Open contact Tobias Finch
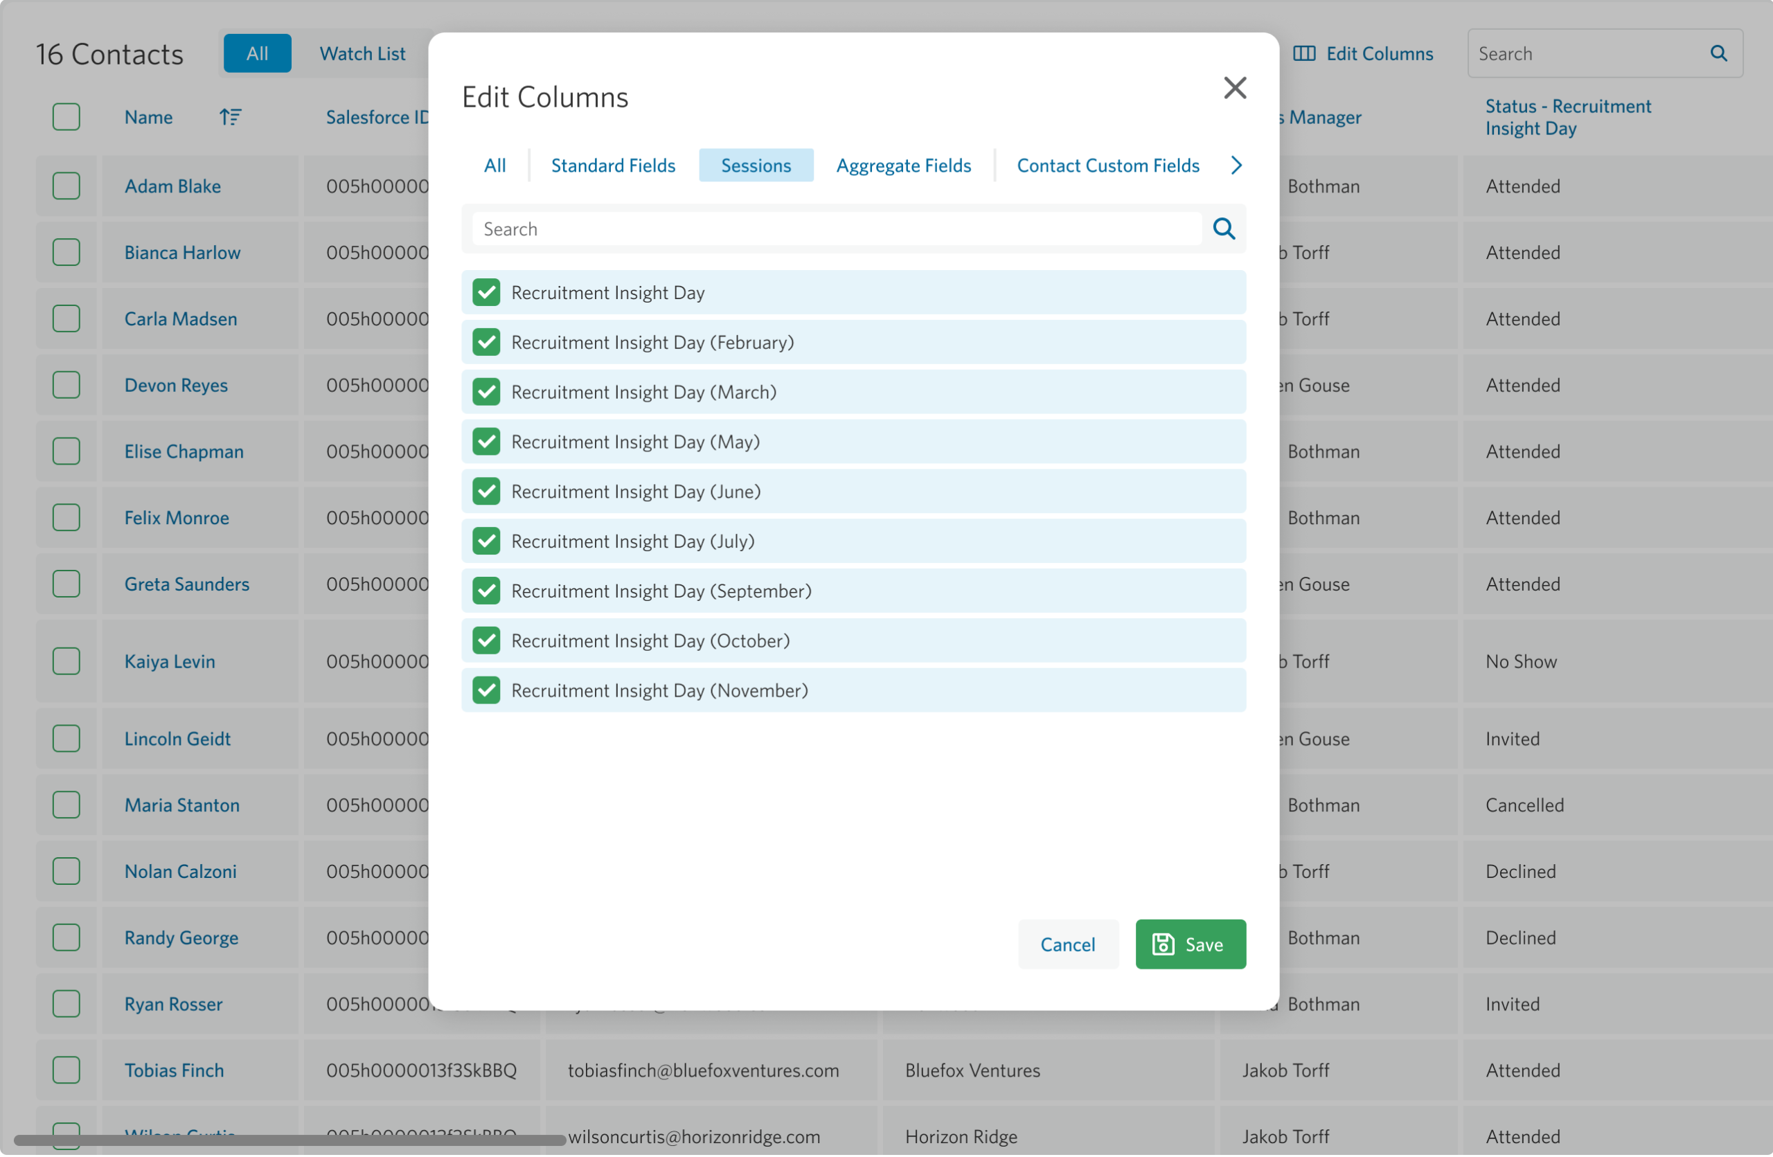This screenshot has width=1773, height=1157. click(x=175, y=1070)
